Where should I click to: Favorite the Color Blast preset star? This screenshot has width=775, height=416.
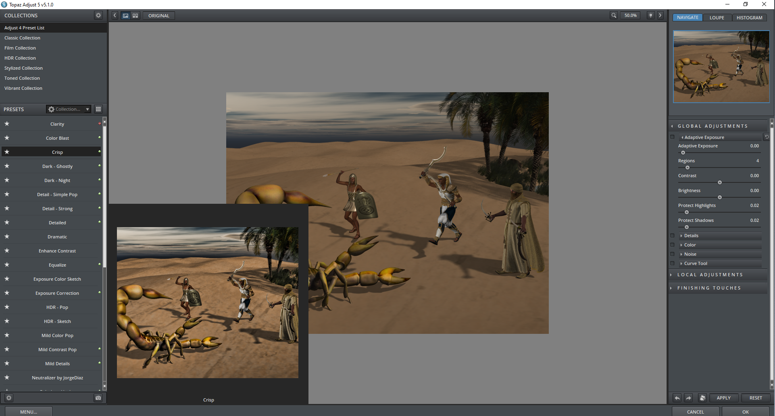(7, 138)
